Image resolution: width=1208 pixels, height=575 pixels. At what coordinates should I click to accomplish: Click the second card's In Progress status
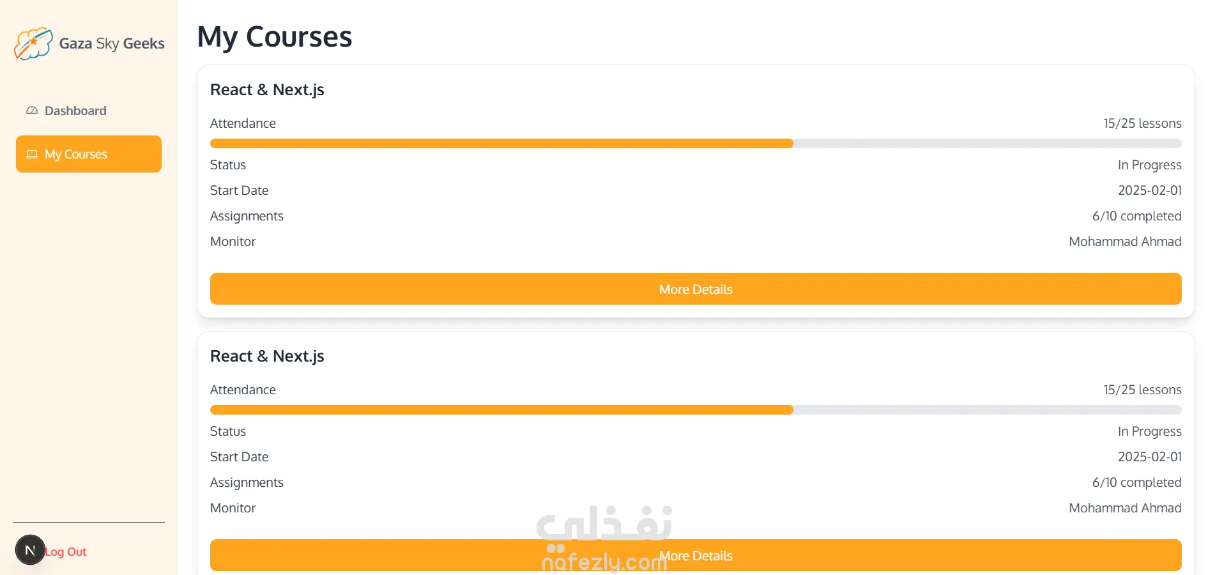(x=1149, y=431)
